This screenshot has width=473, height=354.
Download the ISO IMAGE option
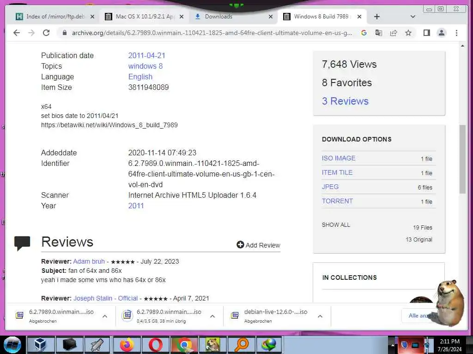[339, 158]
